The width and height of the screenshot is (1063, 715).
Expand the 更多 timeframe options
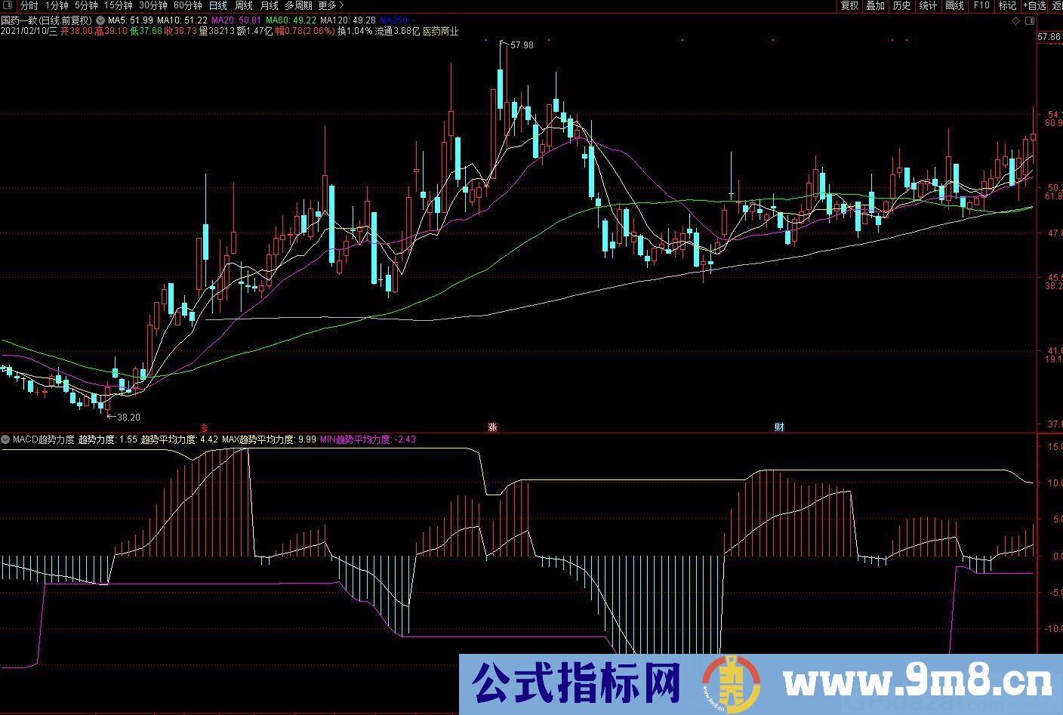(330, 5)
